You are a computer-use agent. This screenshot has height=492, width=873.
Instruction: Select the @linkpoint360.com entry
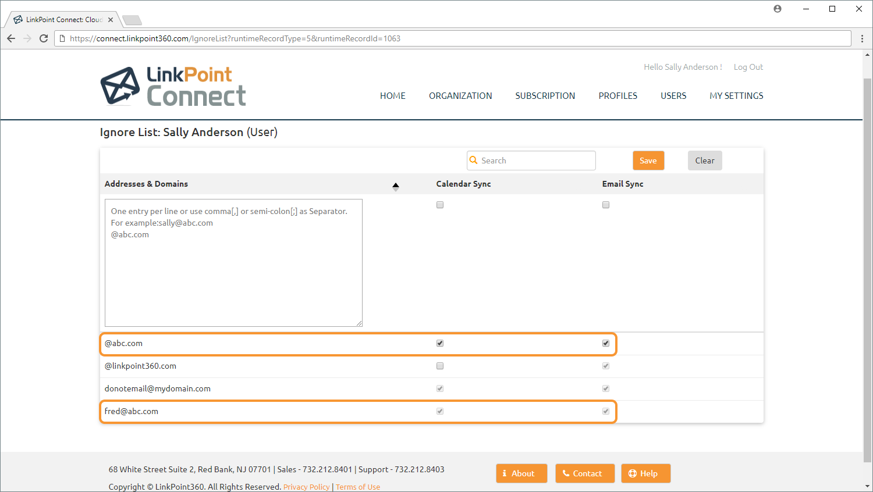(x=140, y=366)
